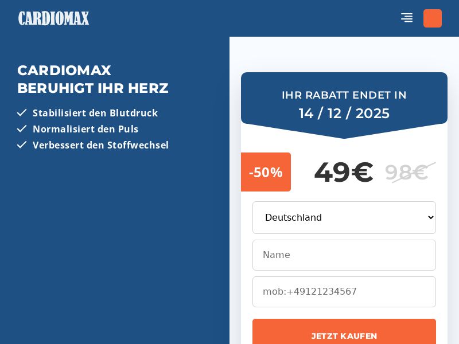Image resolution: width=459 pixels, height=344 pixels.
Task: Click the IHR RABATT ENDET IN heading
Action: point(344,95)
